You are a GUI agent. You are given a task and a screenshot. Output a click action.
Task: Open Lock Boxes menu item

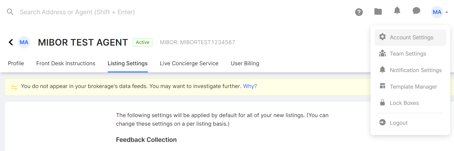coord(404,103)
